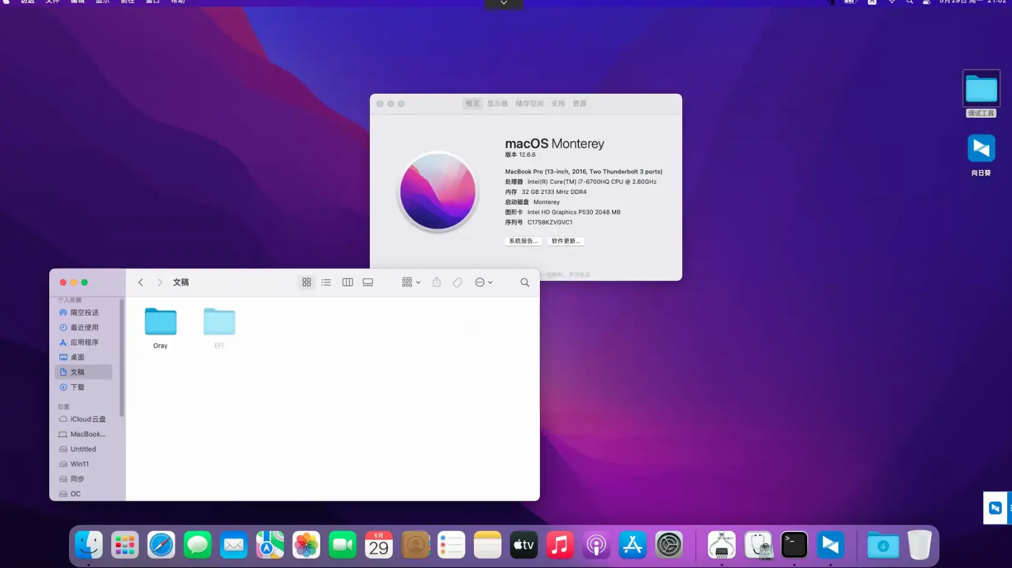Click the System Report button

point(523,241)
